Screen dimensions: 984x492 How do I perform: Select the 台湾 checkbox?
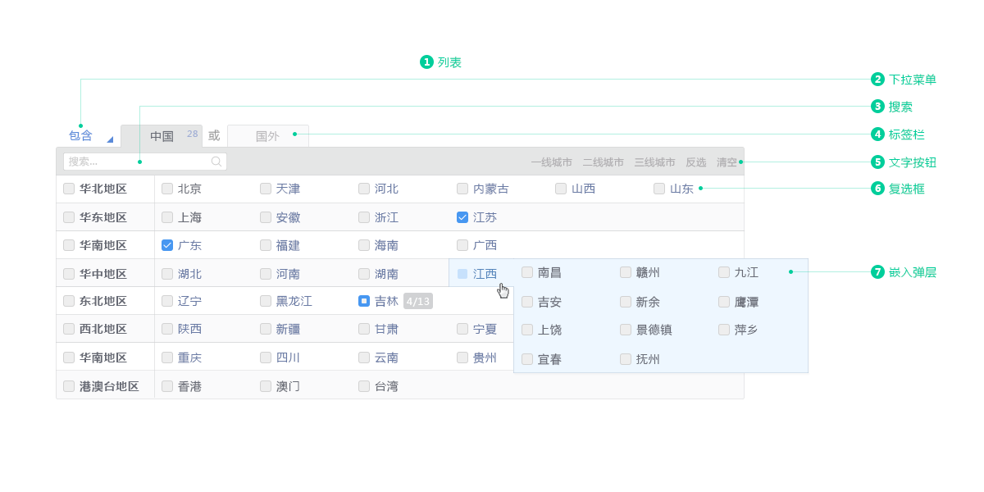coord(364,386)
